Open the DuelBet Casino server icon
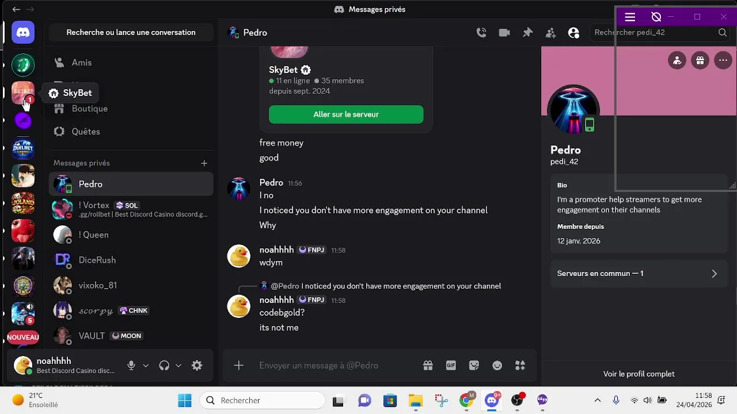 (x=23, y=148)
